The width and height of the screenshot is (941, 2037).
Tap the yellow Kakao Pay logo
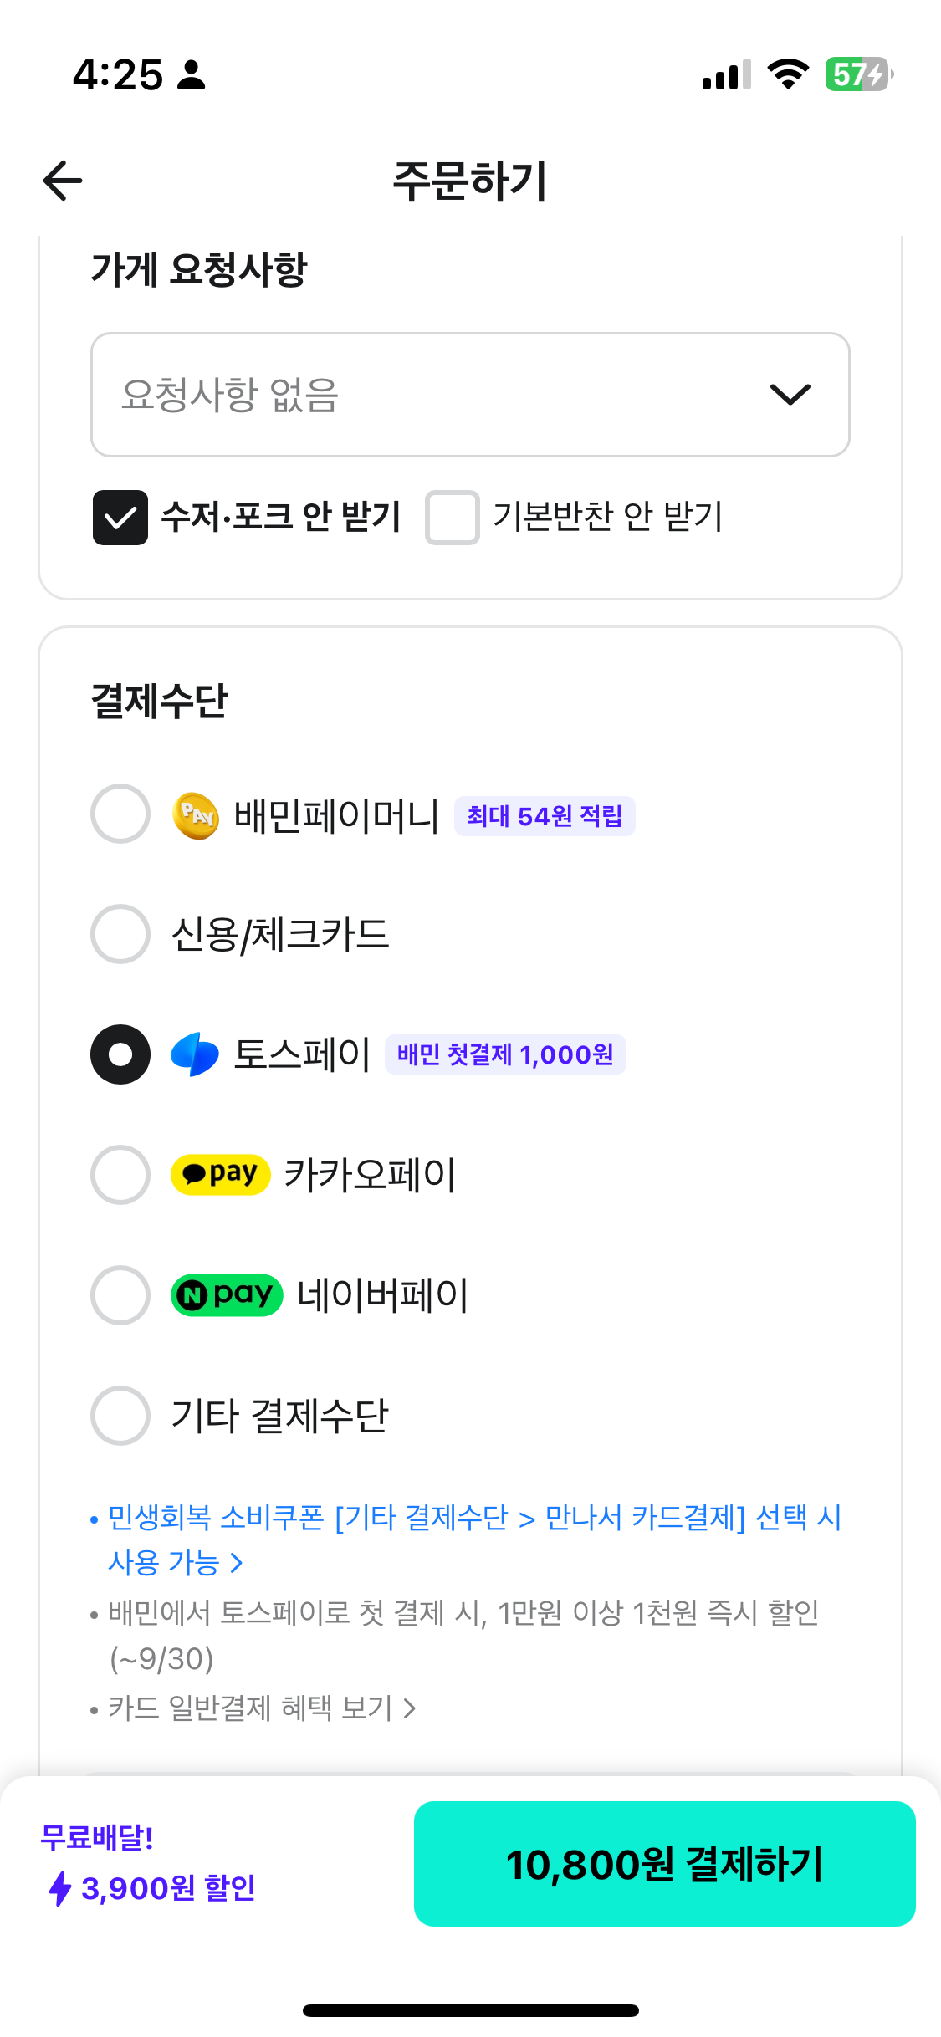[x=220, y=1175]
